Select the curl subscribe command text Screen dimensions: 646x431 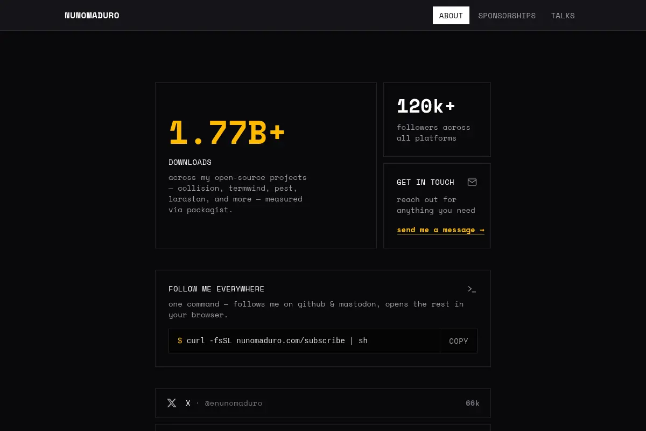tap(277, 341)
